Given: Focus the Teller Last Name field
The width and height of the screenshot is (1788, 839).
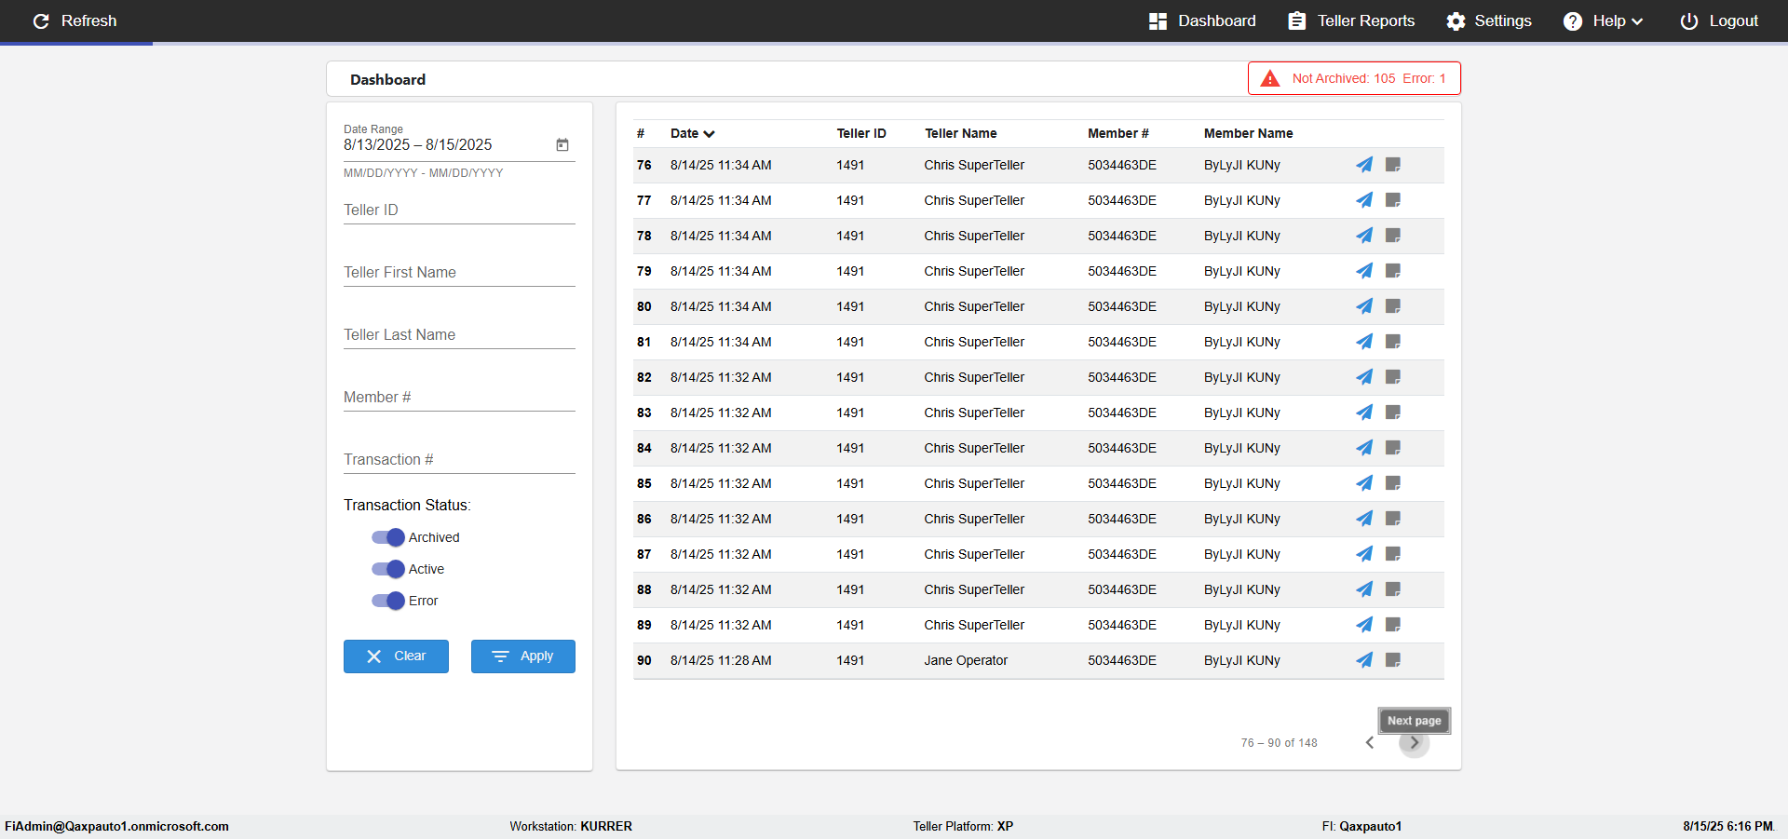Looking at the screenshot, I should tap(459, 334).
